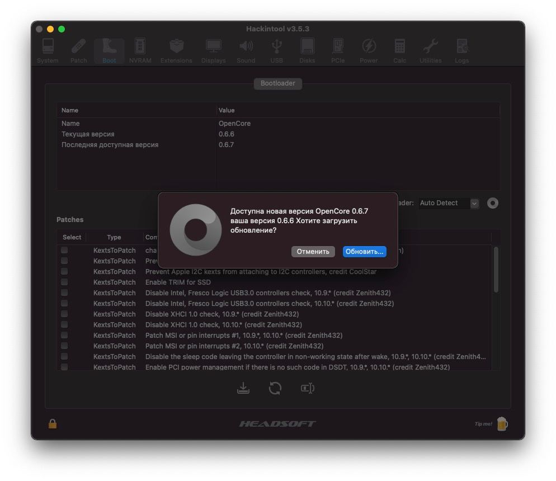Open the Logs toolbar section
The image size is (556, 481).
click(461, 51)
